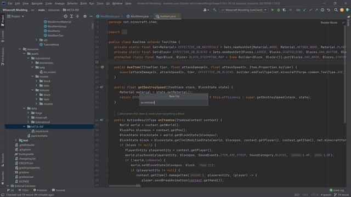Open the run configuration dropdown
Viewport: 351px width, 197px height.
point(244,10)
